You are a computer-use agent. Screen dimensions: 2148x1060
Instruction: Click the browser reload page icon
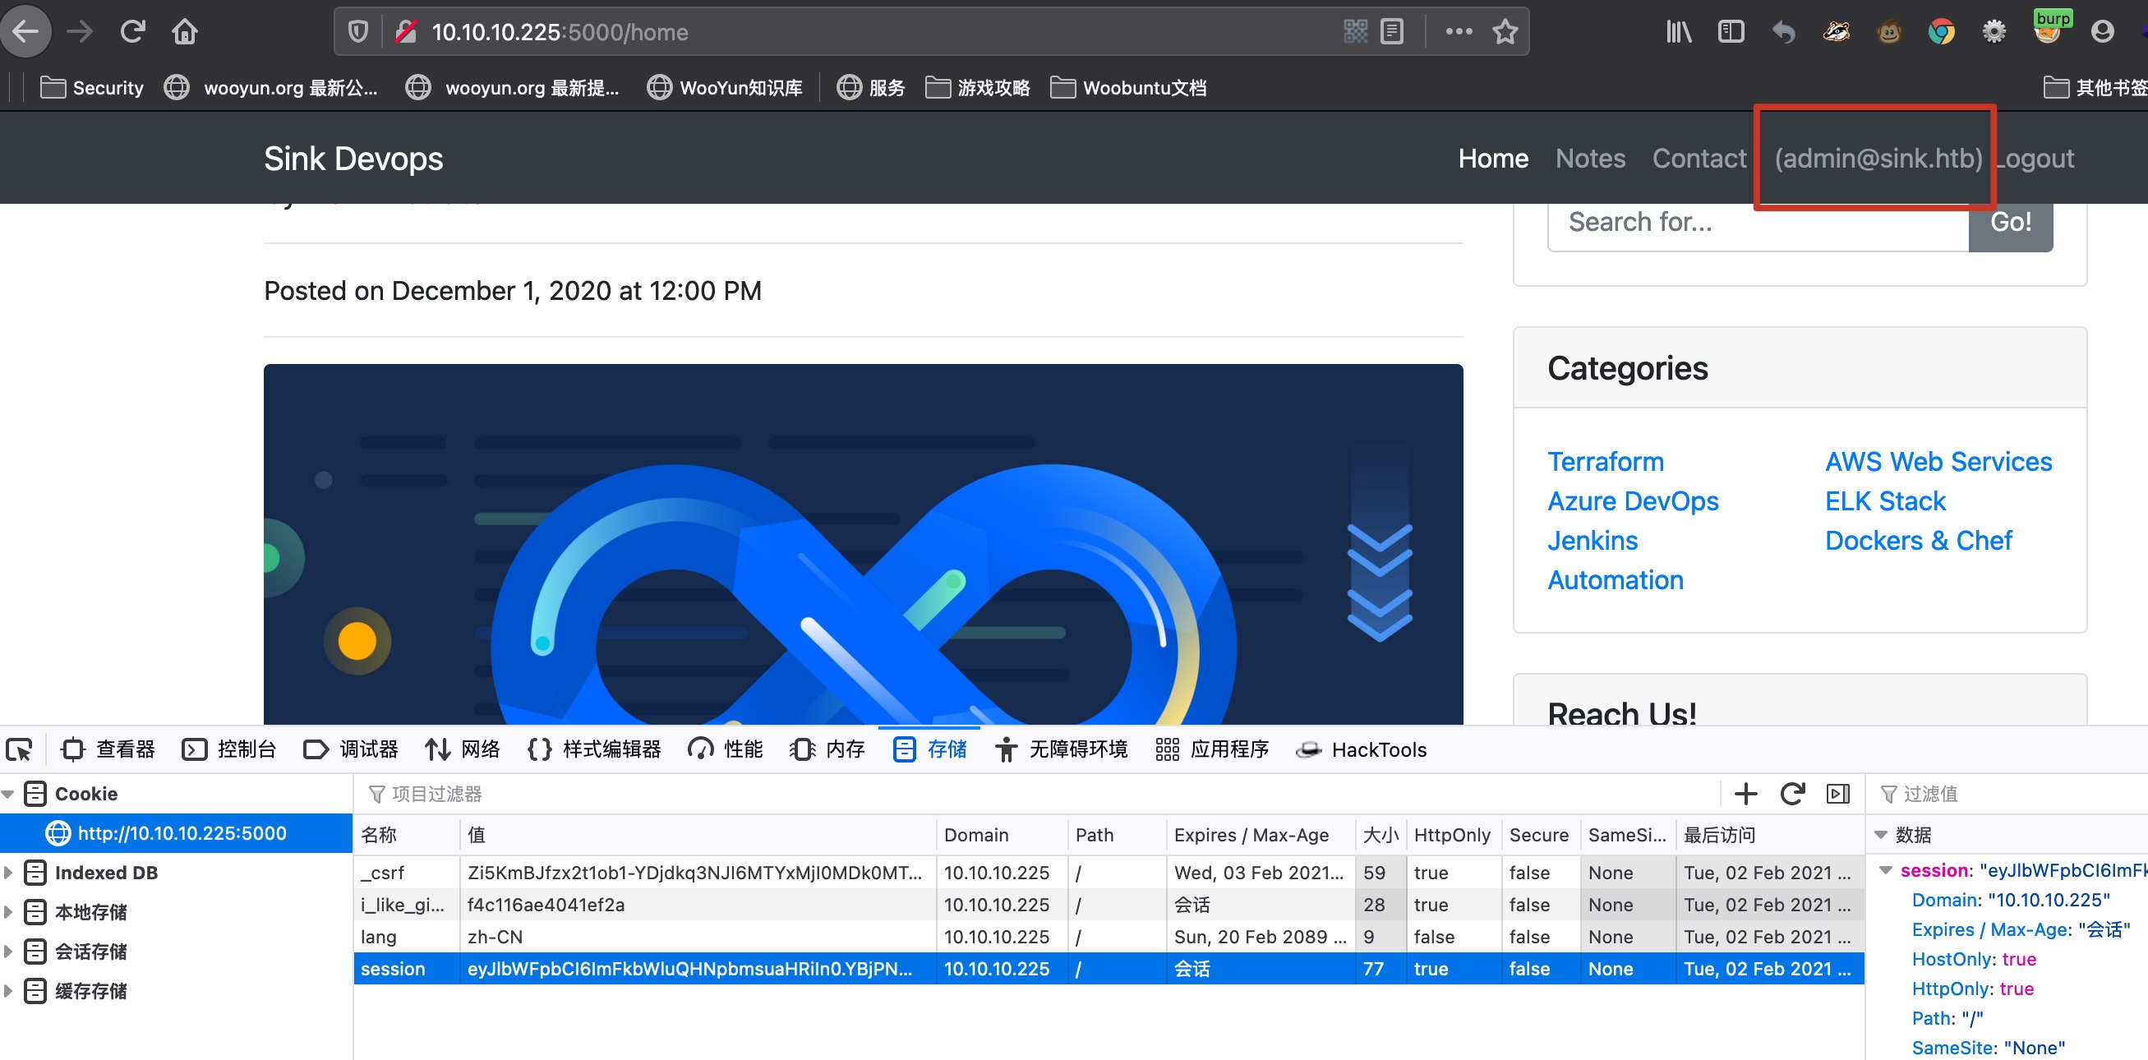point(132,32)
